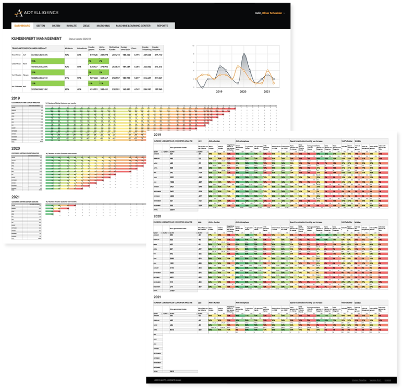Click the 2021 label on chart axis

(x=267, y=92)
